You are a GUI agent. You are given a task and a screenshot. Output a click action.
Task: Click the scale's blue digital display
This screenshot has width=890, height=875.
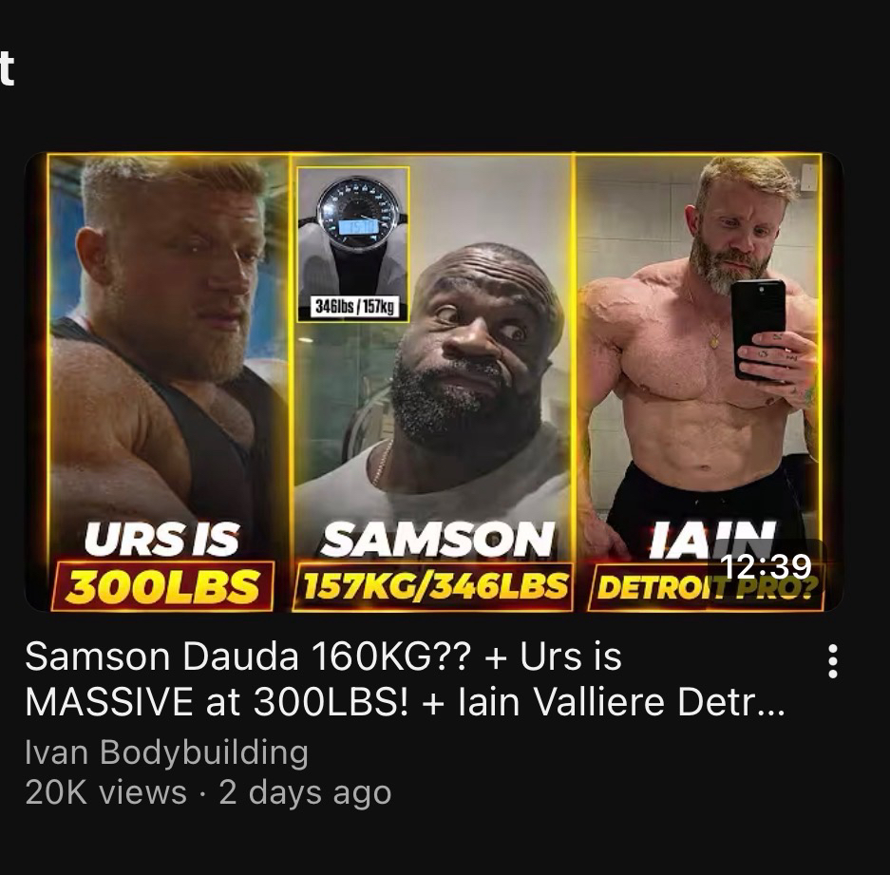click(x=357, y=226)
